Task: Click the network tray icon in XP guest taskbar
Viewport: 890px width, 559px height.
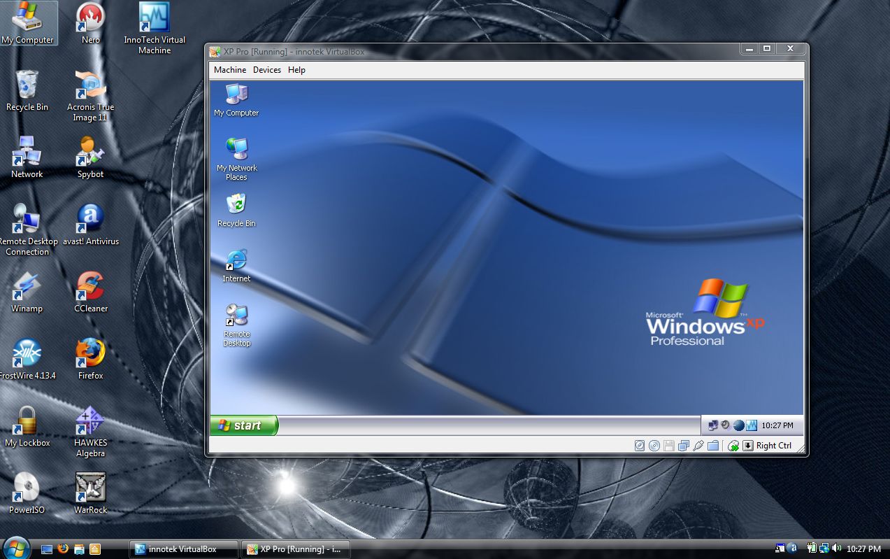Action: click(x=713, y=425)
